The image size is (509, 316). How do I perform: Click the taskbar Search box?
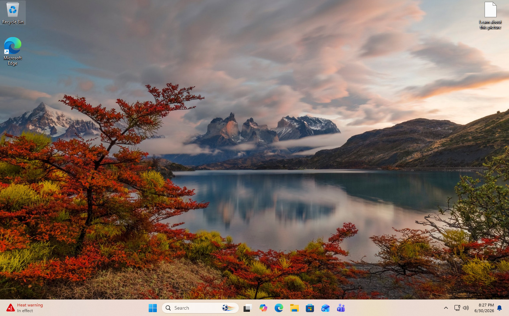pos(200,308)
